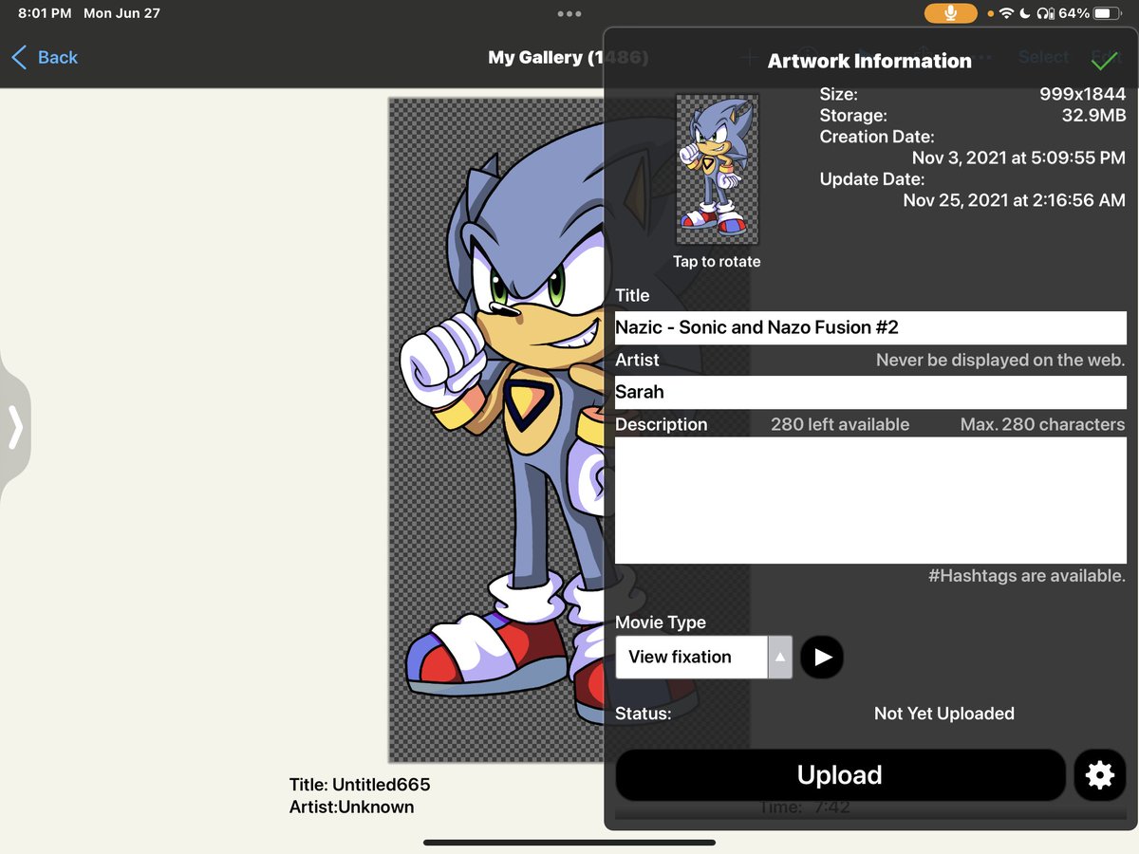Click the 'Movie Type' label
Viewport: 1139px width, 854px height.
coord(661,622)
